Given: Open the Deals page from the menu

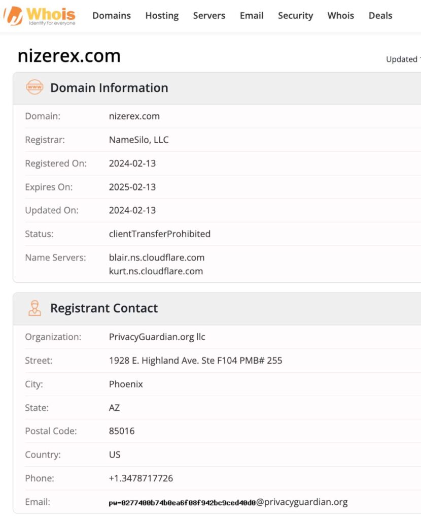Looking at the screenshot, I should tap(380, 16).
